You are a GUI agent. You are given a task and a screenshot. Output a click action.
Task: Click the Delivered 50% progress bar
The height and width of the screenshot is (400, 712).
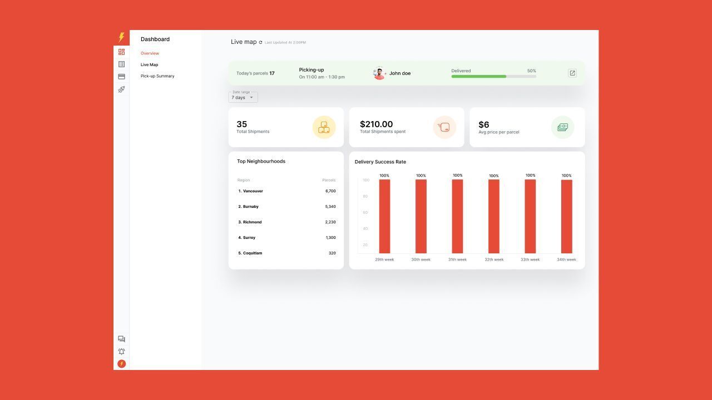(493, 76)
